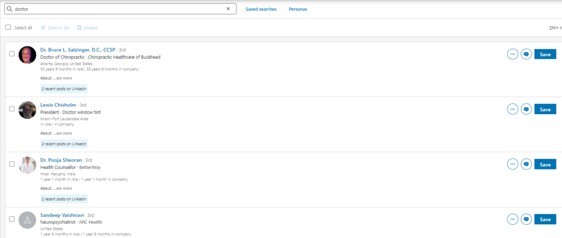Message Dr. Pooja Sheoran via chat icon

point(526,164)
